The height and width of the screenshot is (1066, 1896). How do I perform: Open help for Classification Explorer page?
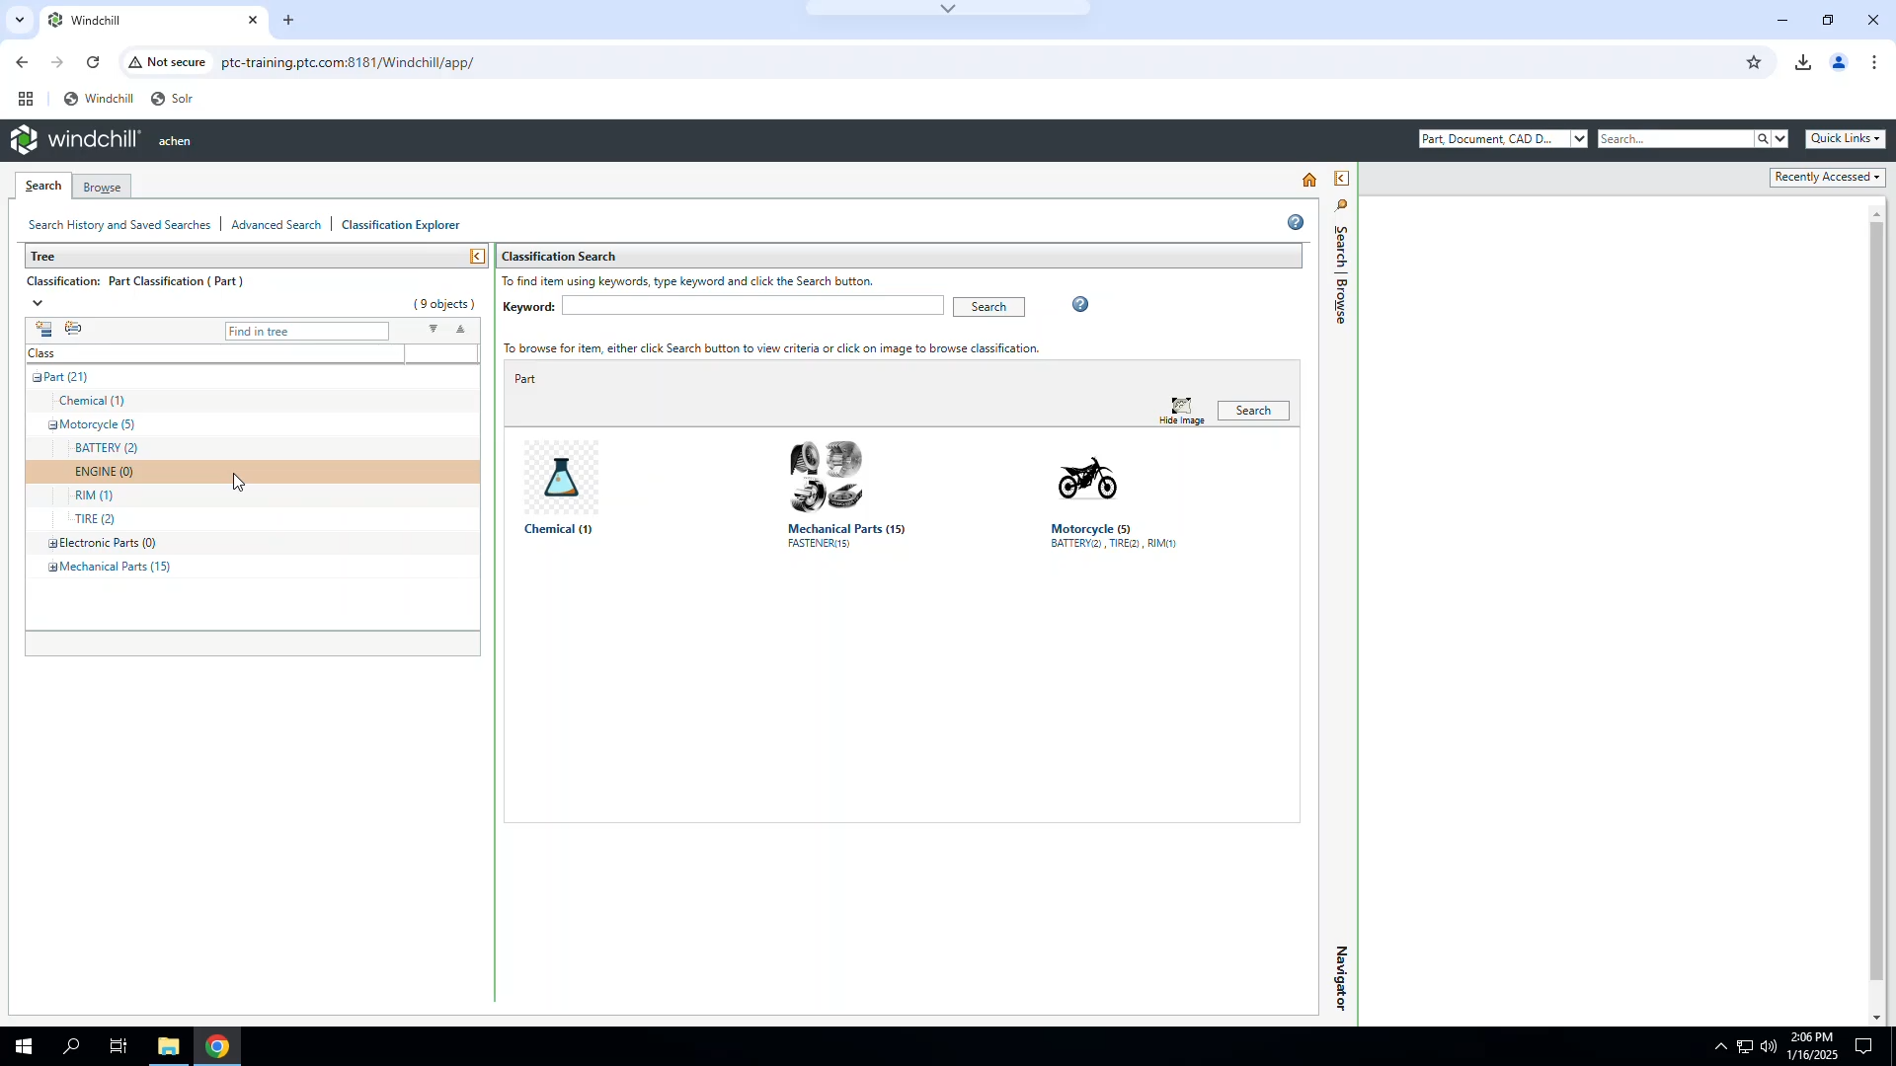coord(1295,223)
